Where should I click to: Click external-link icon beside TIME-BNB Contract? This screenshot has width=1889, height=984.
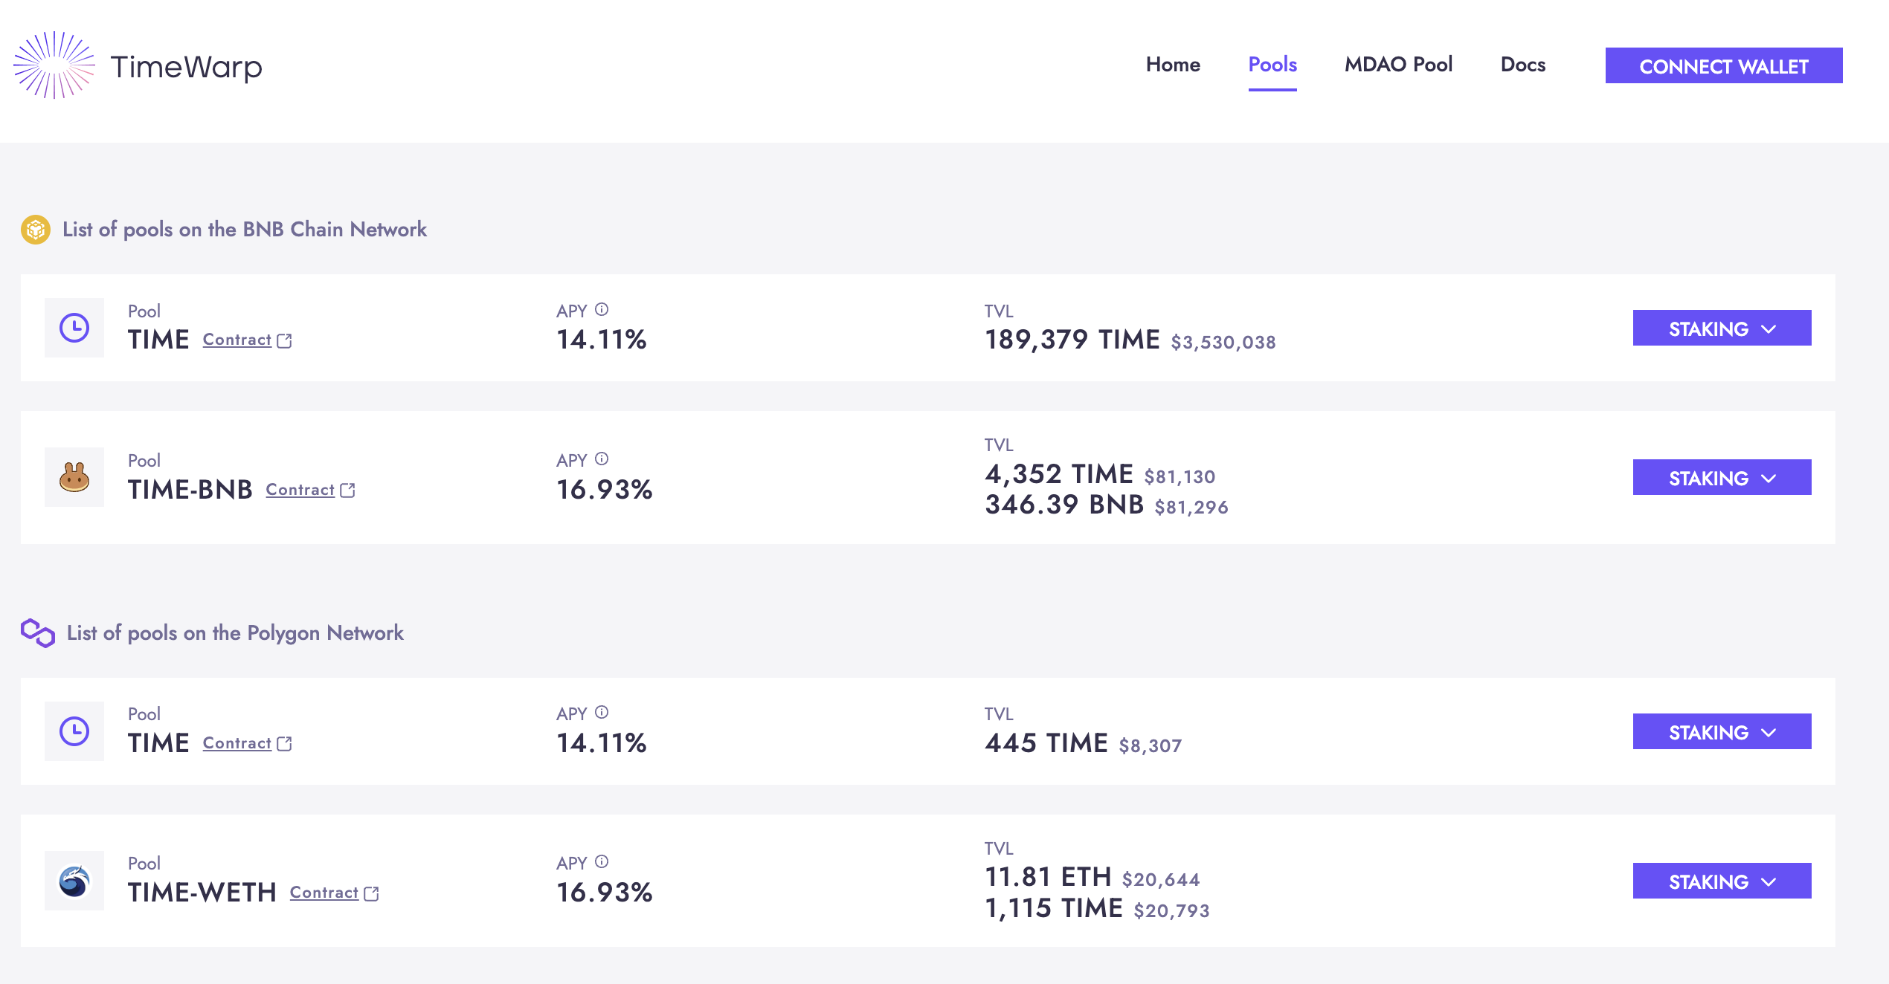(x=347, y=491)
